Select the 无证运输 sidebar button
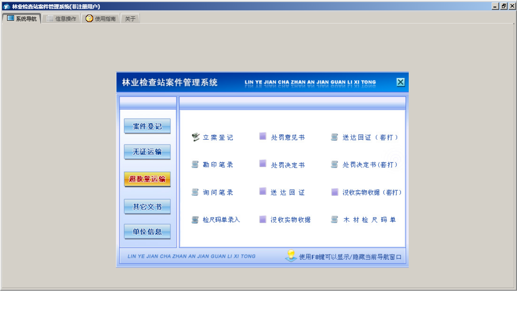This screenshot has width=517, height=336. point(147,152)
